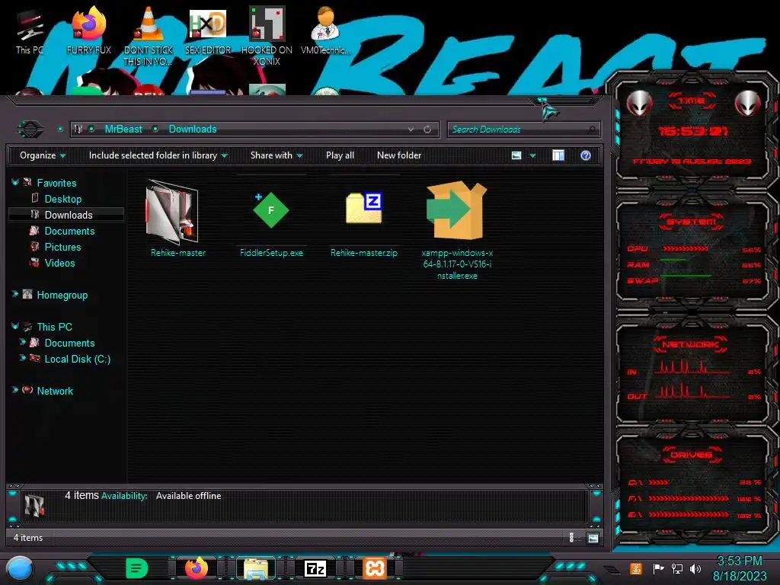Image resolution: width=780 pixels, height=585 pixels.
Task: Select the Rehike-master.zip archive
Action: coord(363,219)
